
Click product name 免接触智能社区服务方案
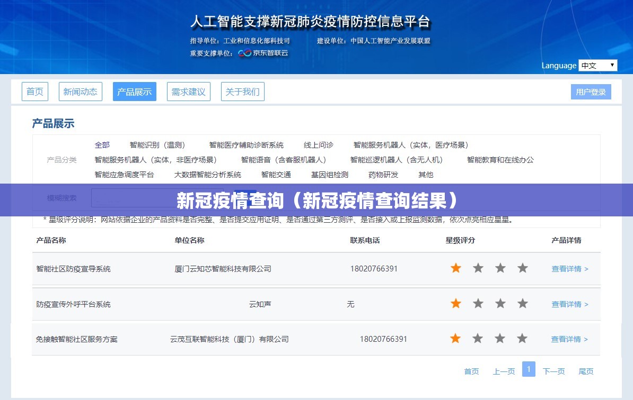coord(77,339)
